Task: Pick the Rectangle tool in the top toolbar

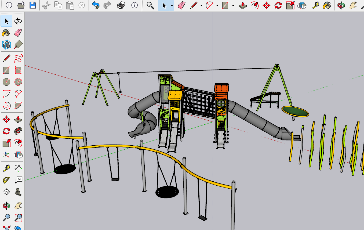Action: point(225,5)
